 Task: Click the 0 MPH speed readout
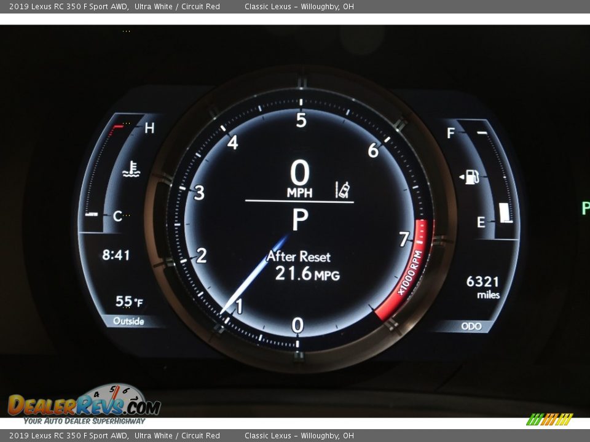[x=300, y=178]
